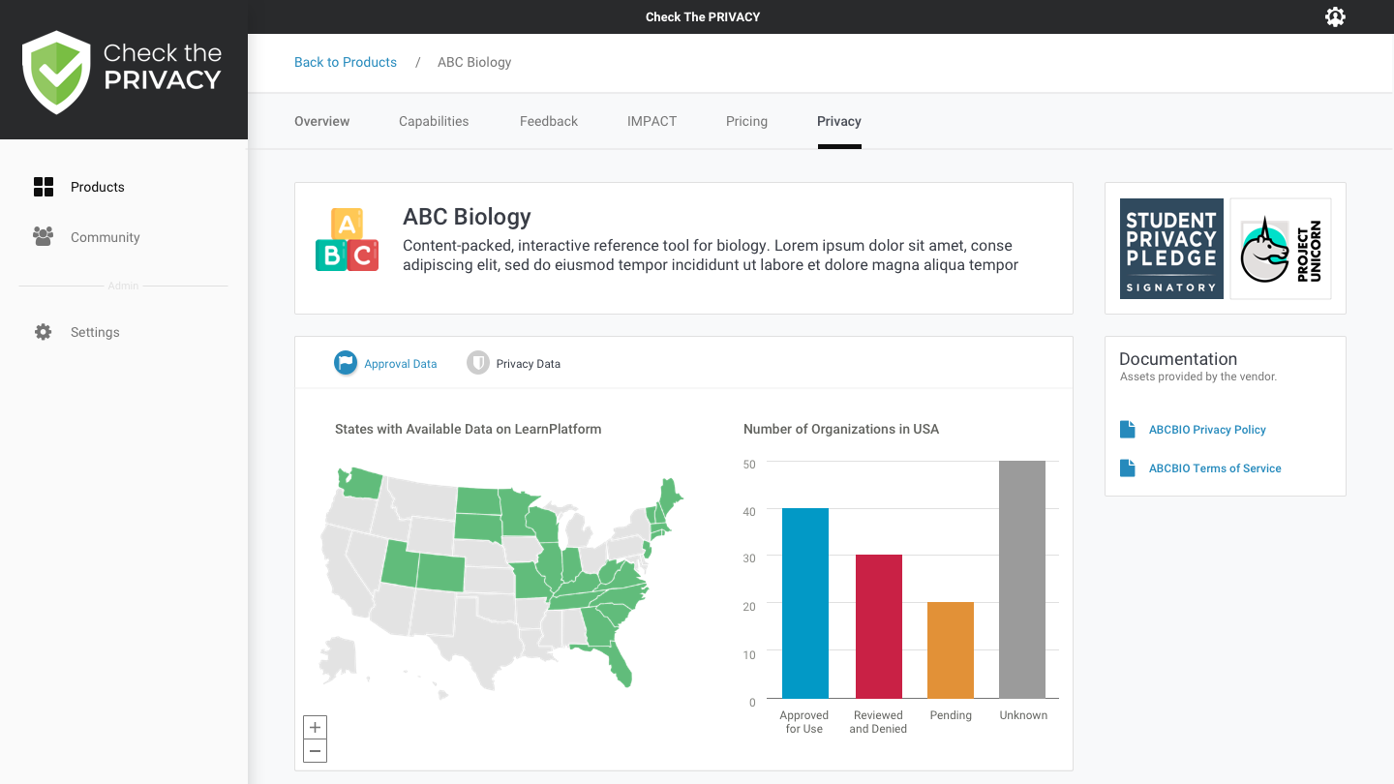This screenshot has width=1394, height=784.
Task: Zoom out on the map
Action: click(x=315, y=751)
